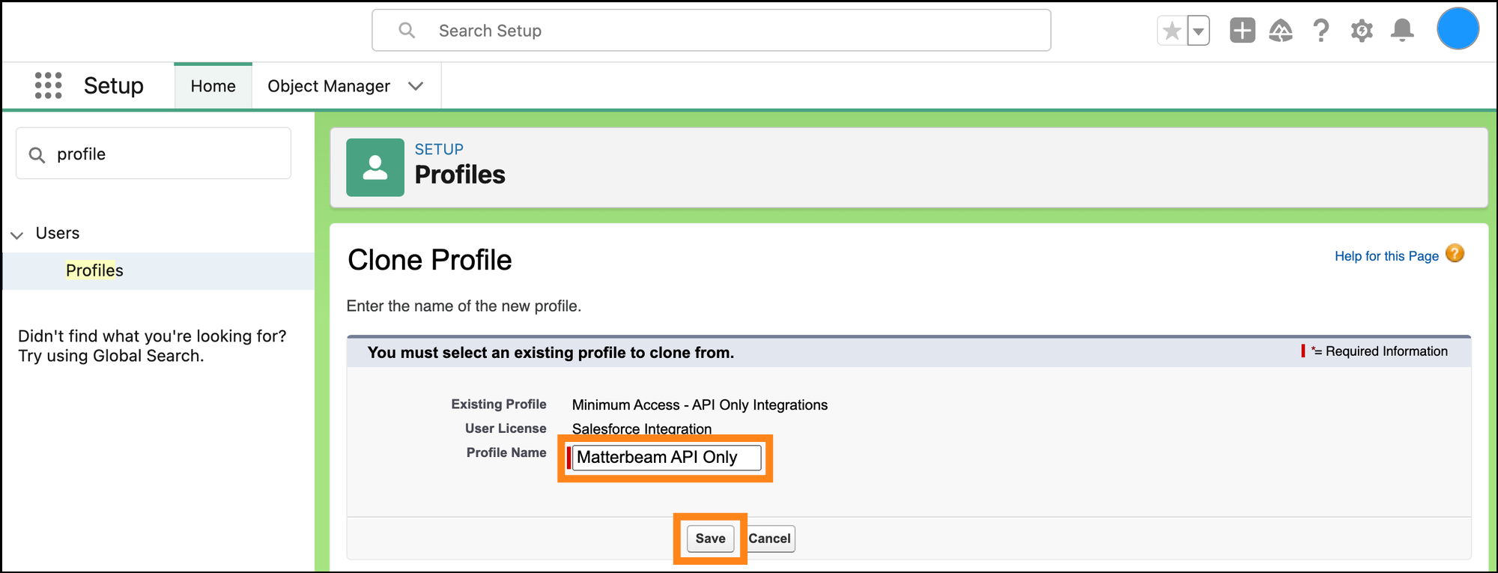Open the user profile avatar
The image size is (1498, 573).
pyautogui.click(x=1458, y=29)
